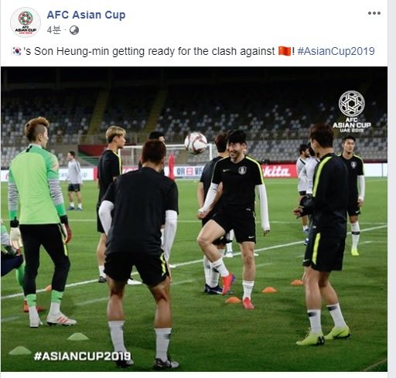Click the globe public-privacy icon
Image resolution: width=396 pixels, height=378 pixels.
(74, 30)
